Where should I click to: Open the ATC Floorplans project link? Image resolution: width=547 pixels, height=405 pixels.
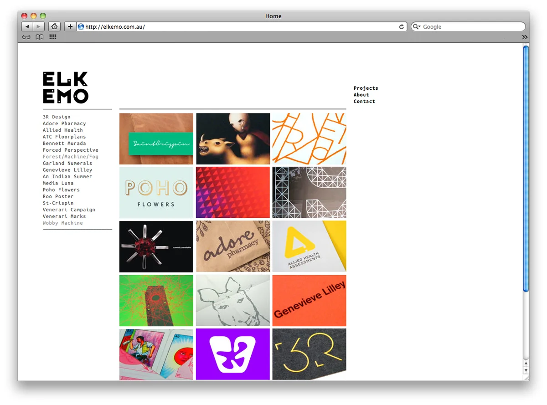[x=64, y=137]
